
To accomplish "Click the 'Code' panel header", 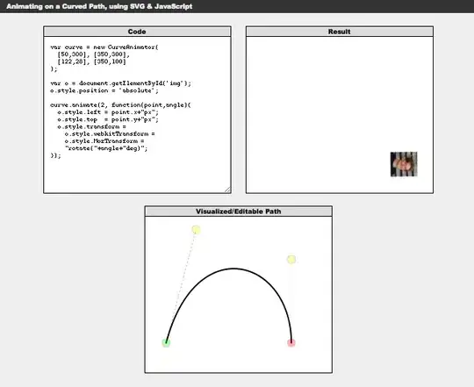I will point(137,32).
